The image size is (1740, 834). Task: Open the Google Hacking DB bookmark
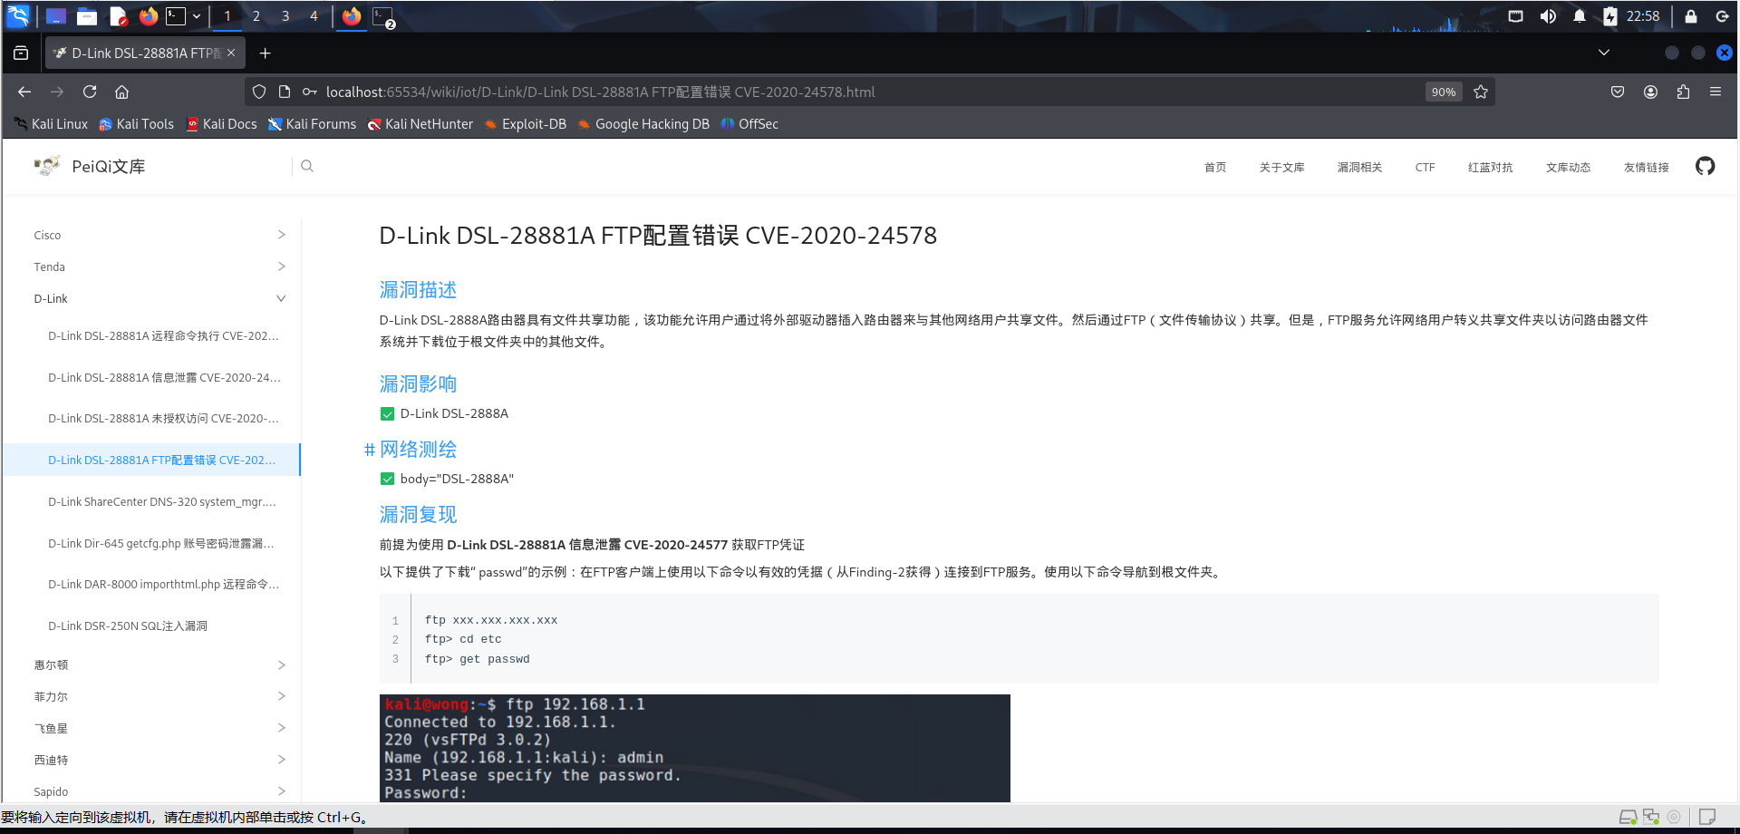[x=643, y=124]
